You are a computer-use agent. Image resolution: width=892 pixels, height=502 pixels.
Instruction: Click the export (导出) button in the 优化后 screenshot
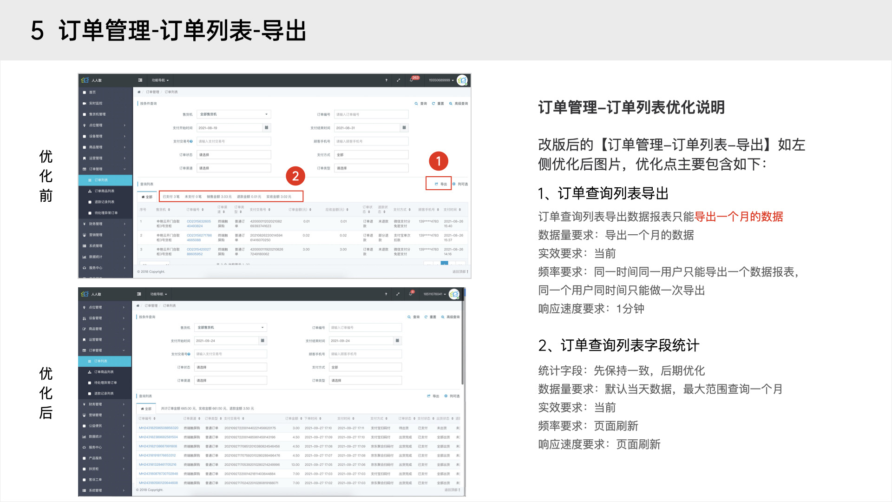(x=433, y=396)
